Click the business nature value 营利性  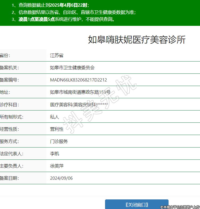57,129
